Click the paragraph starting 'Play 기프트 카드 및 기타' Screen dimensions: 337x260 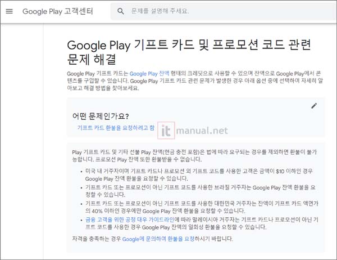(x=194, y=156)
